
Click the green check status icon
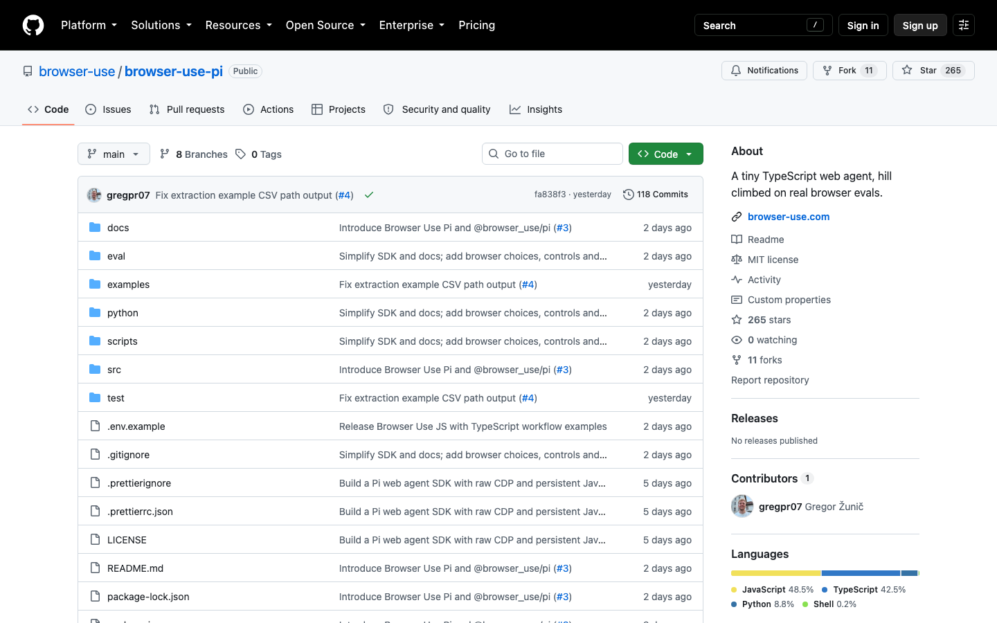[x=369, y=195]
